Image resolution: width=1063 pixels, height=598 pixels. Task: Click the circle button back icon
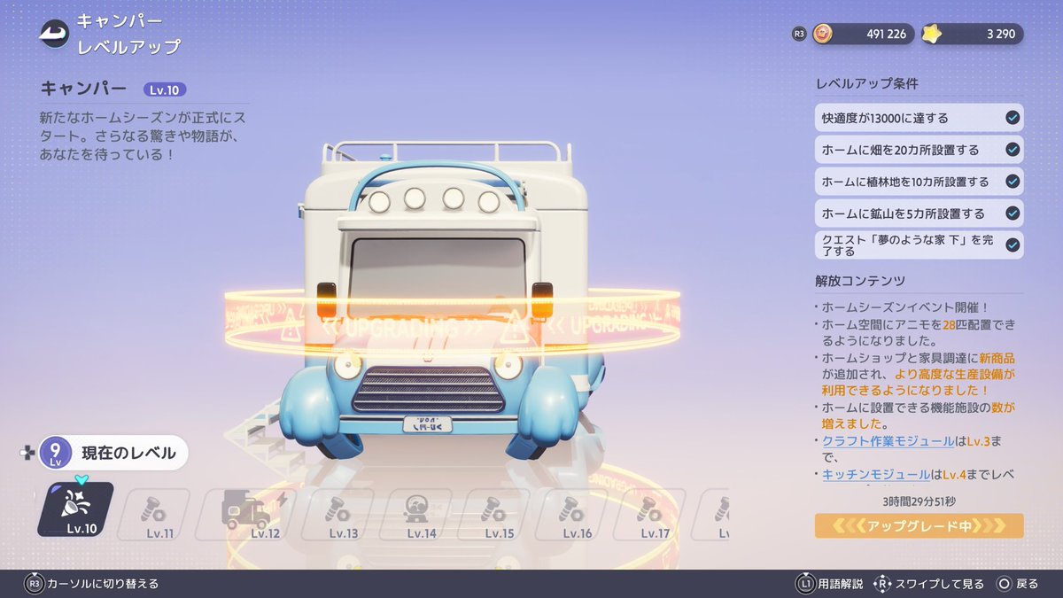pyautogui.click(x=1004, y=584)
